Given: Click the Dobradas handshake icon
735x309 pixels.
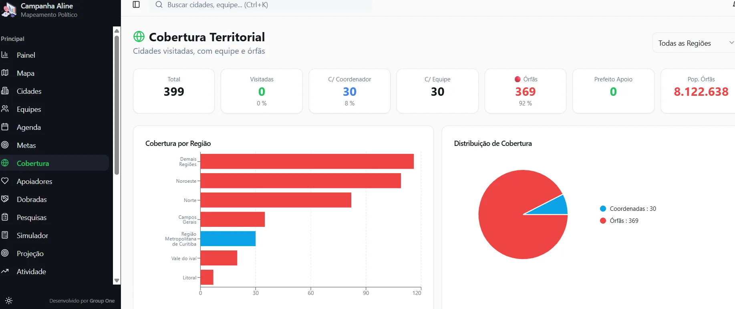Looking at the screenshot, I should coord(5,199).
